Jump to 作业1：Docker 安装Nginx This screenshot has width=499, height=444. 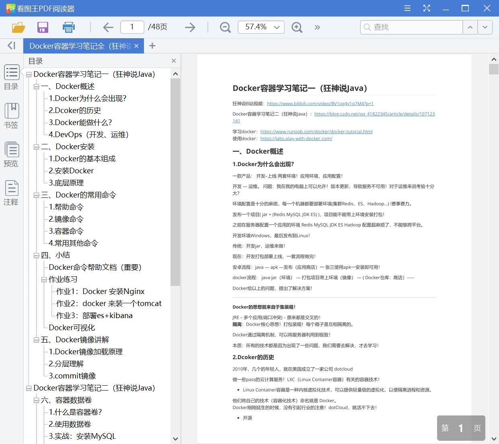point(100,292)
